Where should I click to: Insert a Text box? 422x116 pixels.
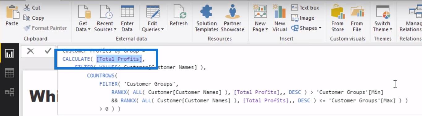click(305, 8)
